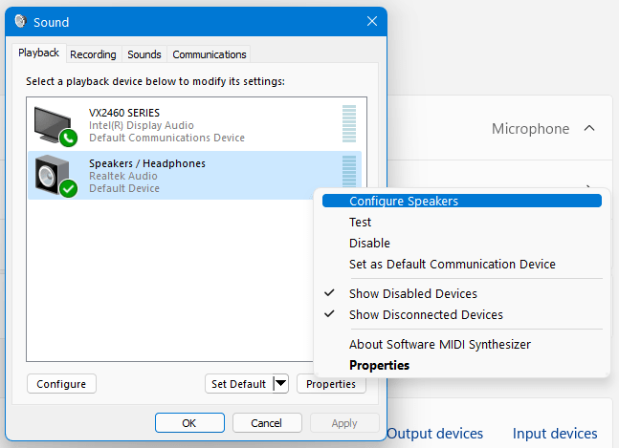Open the Output devices link in Settings
Viewport: 619px width, 448px height.
[434, 434]
